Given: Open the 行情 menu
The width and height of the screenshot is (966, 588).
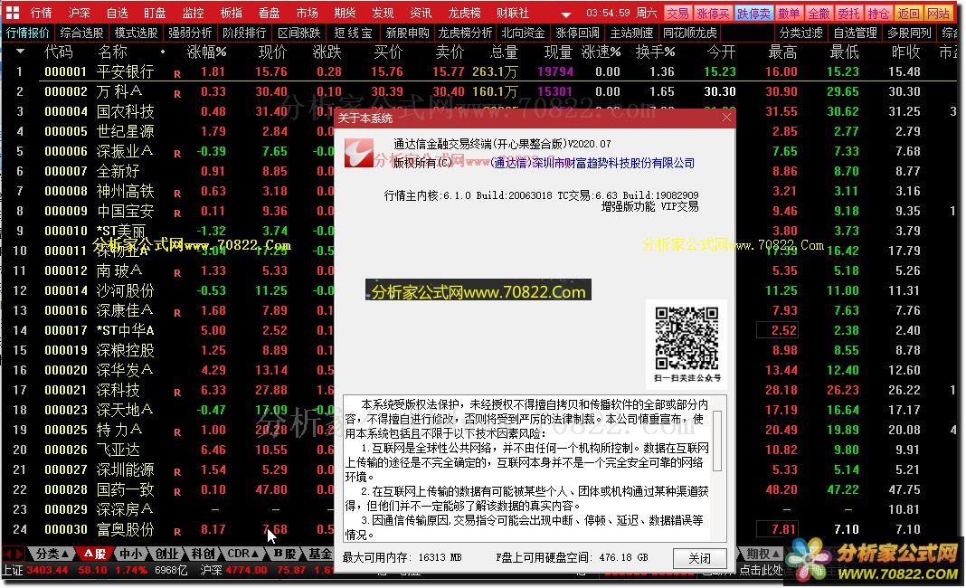Looking at the screenshot, I should click(42, 13).
